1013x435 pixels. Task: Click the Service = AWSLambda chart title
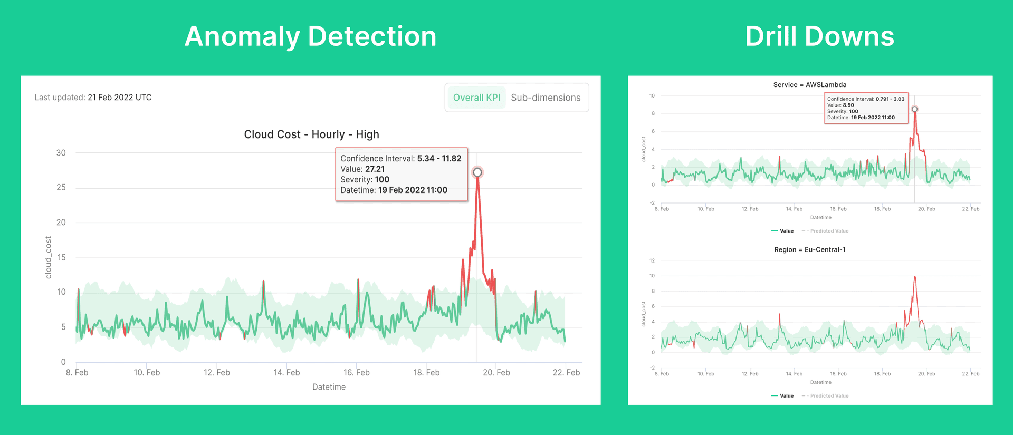(810, 84)
